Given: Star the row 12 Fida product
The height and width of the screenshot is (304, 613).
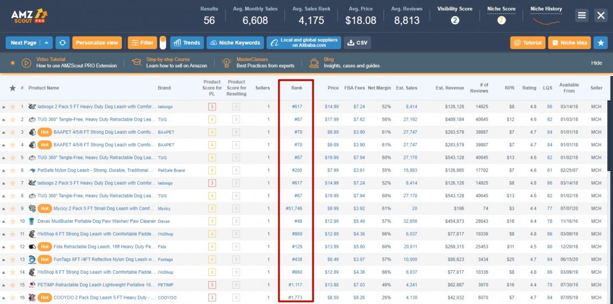Looking at the screenshot, I should [x=13, y=247].
